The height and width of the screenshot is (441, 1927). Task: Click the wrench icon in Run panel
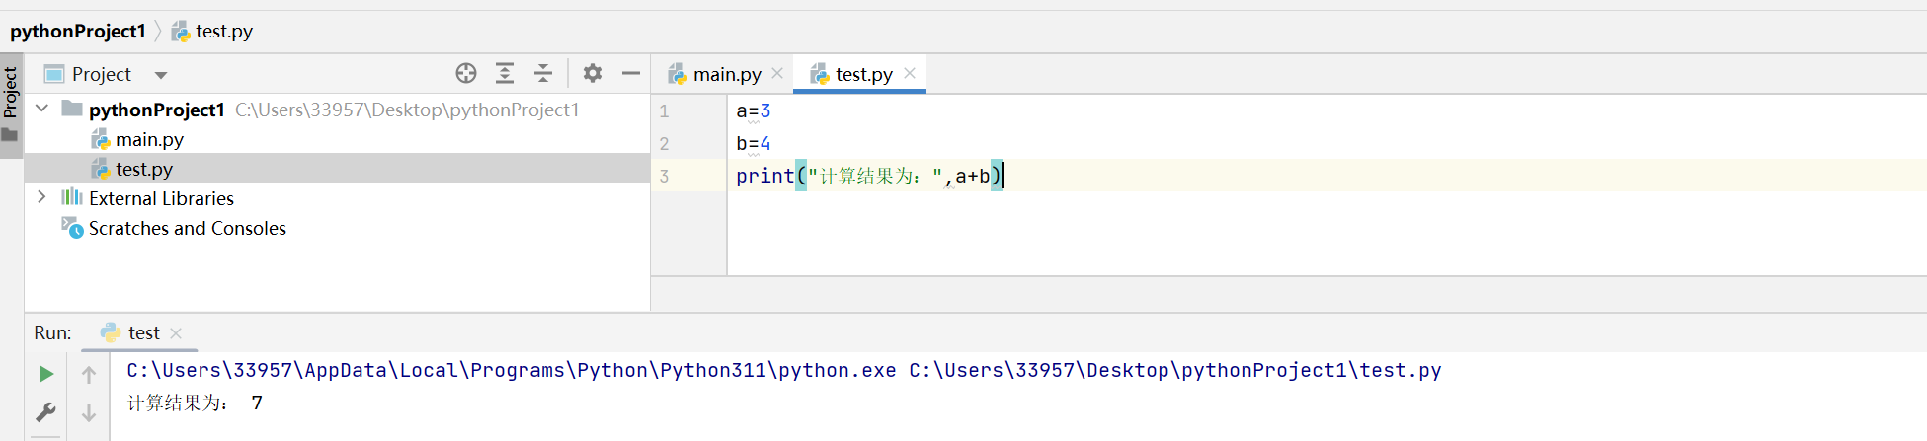coord(45,412)
